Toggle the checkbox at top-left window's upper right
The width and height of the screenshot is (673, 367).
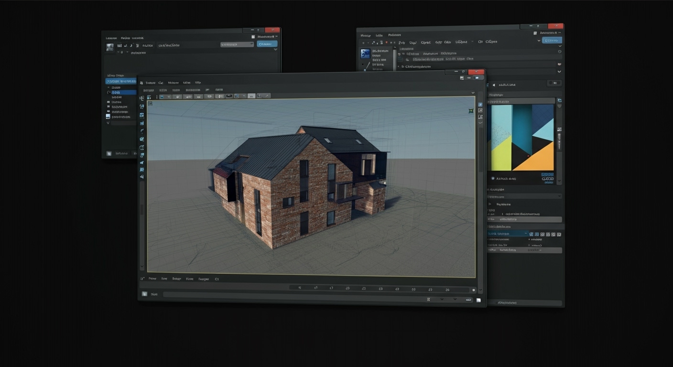coord(253,36)
